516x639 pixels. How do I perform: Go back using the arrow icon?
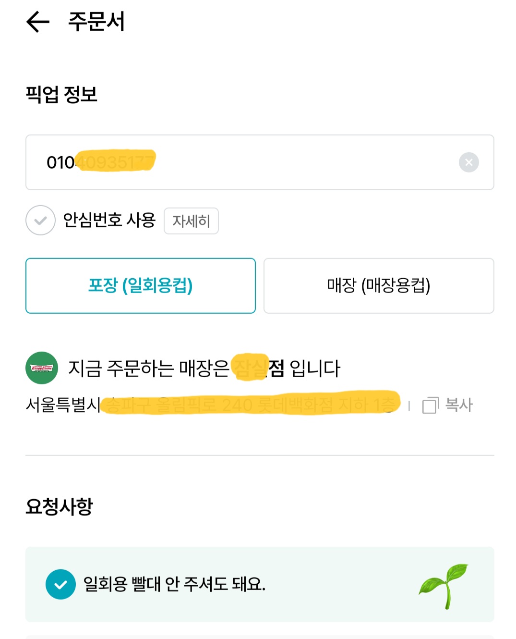pyautogui.click(x=38, y=22)
